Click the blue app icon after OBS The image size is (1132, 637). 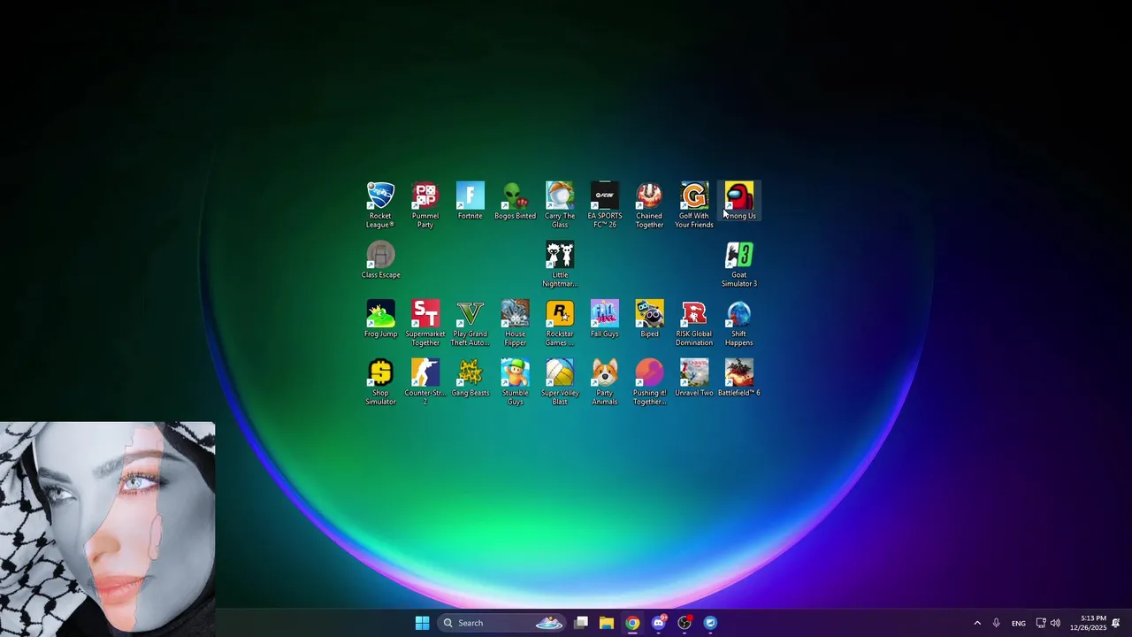(710, 623)
